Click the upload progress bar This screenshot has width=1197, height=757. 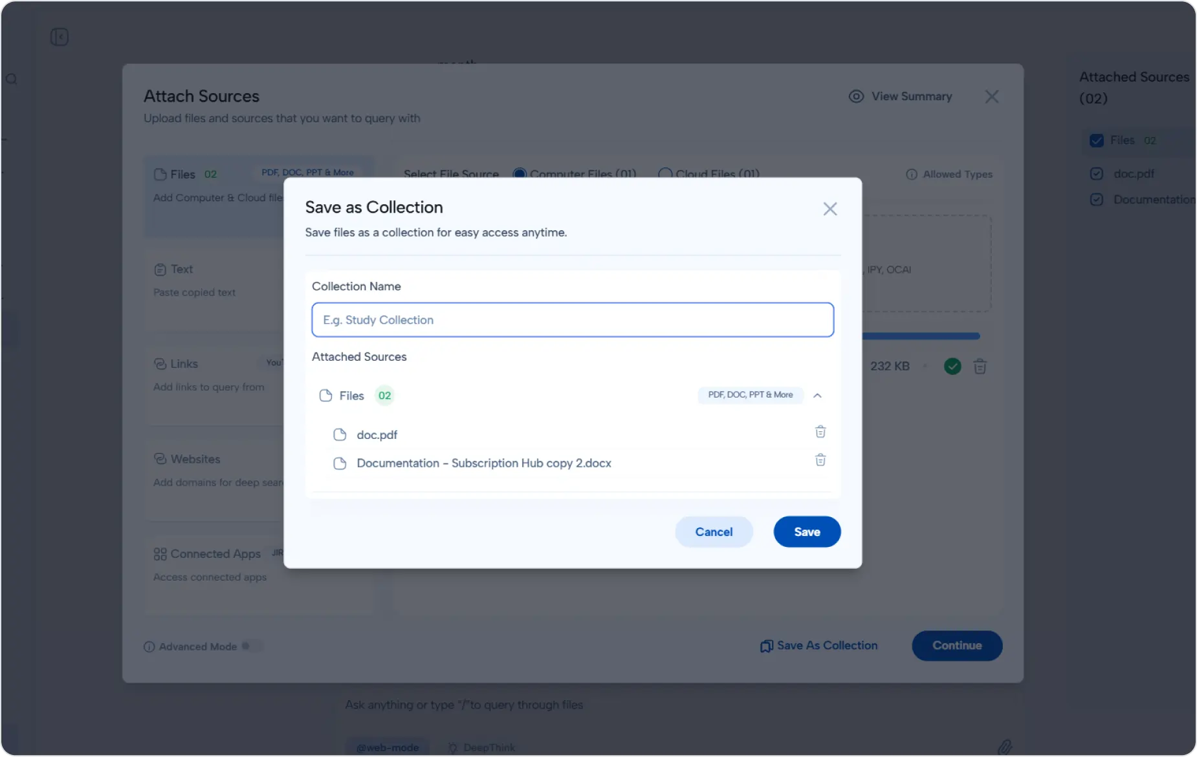click(x=920, y=336)
